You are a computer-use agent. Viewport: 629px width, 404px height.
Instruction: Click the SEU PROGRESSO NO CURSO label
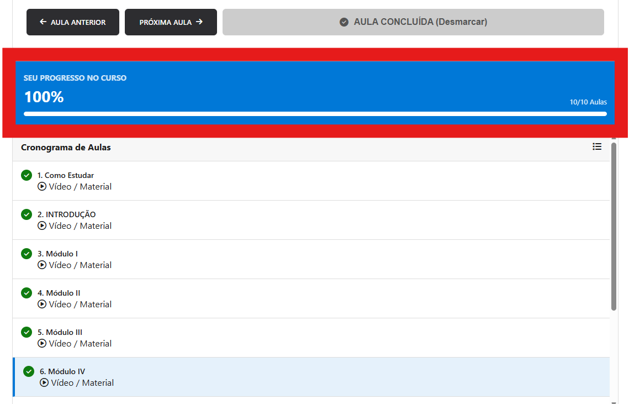75,78
